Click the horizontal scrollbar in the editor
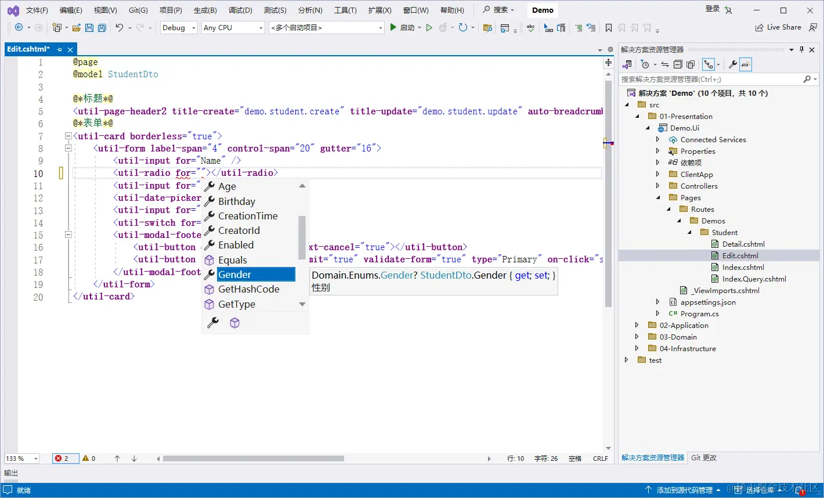Image resolution: width=824 pixels, height=498 pixels. [x=253, y=459]
